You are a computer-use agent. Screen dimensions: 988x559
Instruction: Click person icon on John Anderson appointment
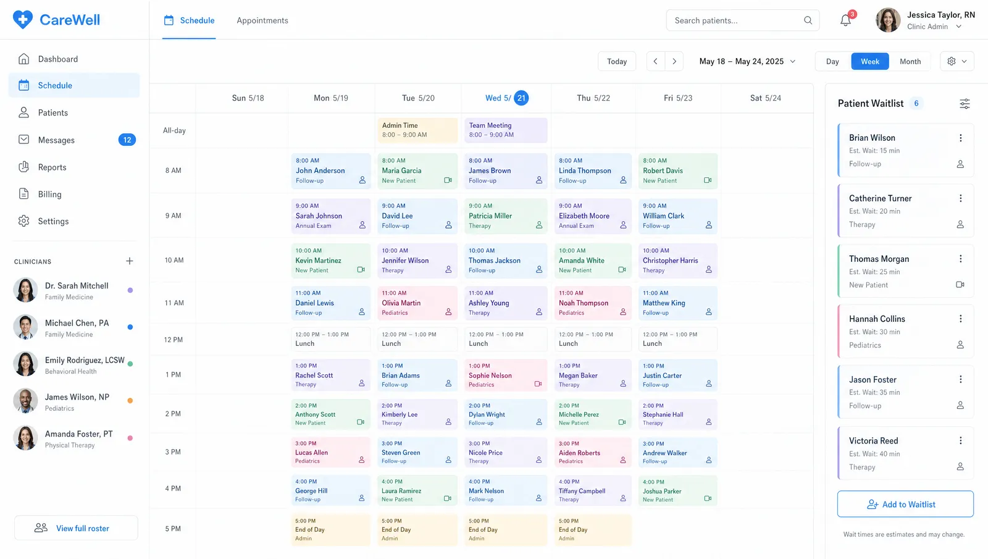pos(362,180)
